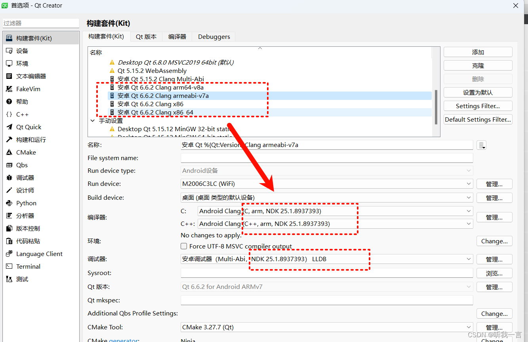Select the 安卓 Qt 5.15.2 Clang Multi-Abi kit
Image resolution: width=528 pixels, height=342 pixels.
point(161,79)
